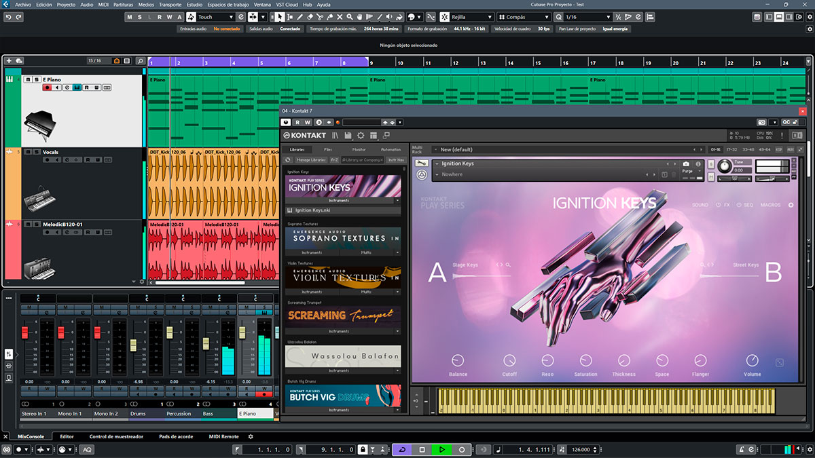Select the Object Selection arrow tool
This screenshot has height=458, width=815.
280,17
